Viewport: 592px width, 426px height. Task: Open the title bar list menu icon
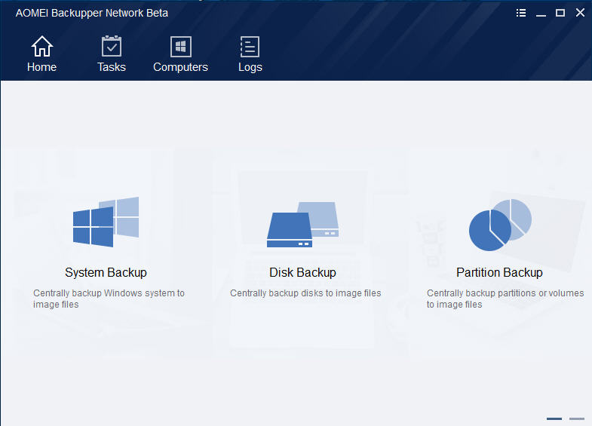click(x=521, y=13)
